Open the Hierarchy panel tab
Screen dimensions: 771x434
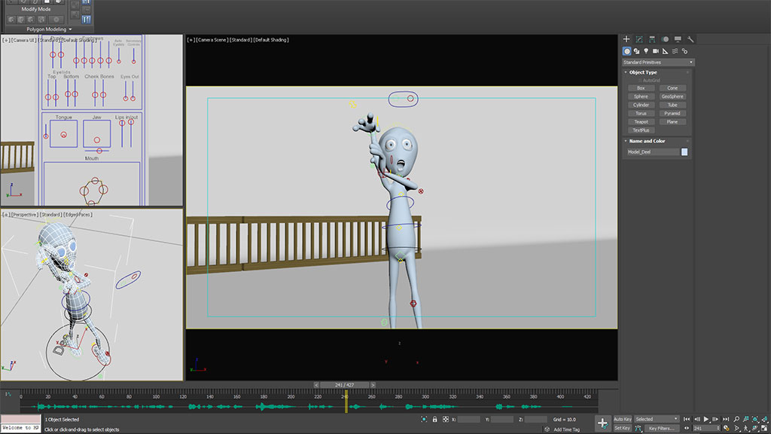click(652, 39)
